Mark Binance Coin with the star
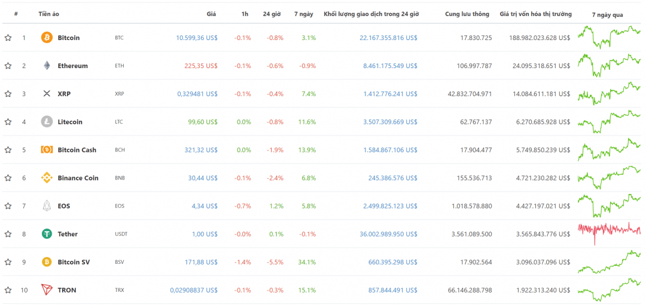Screen dimensions: 646x305 click(x=8, y=178)
